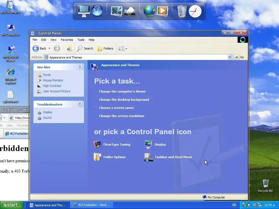Open the Help menu
Image resolution: width=279 pixels, height=209 pixels.
(92, 40)
